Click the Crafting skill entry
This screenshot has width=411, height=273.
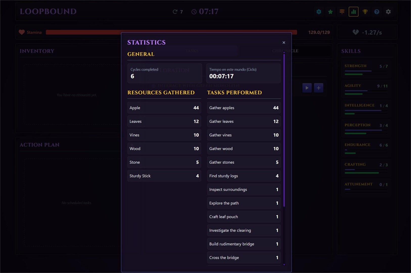point(366,167)
